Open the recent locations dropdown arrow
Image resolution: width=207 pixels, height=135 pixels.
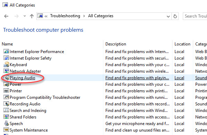(25, 16)
